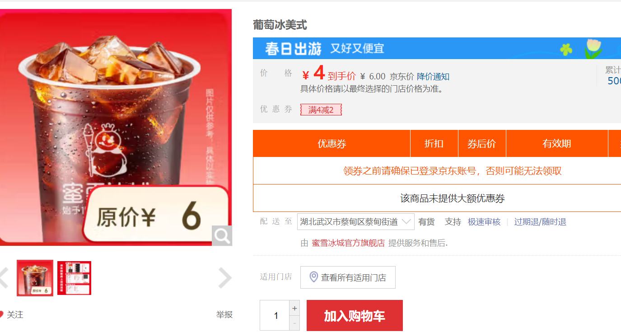Show previous thumbnails with left arrow

pyautogui.click(x=4, y=278)
